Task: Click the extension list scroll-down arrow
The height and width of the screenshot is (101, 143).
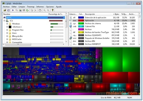Action: (139, 44)
